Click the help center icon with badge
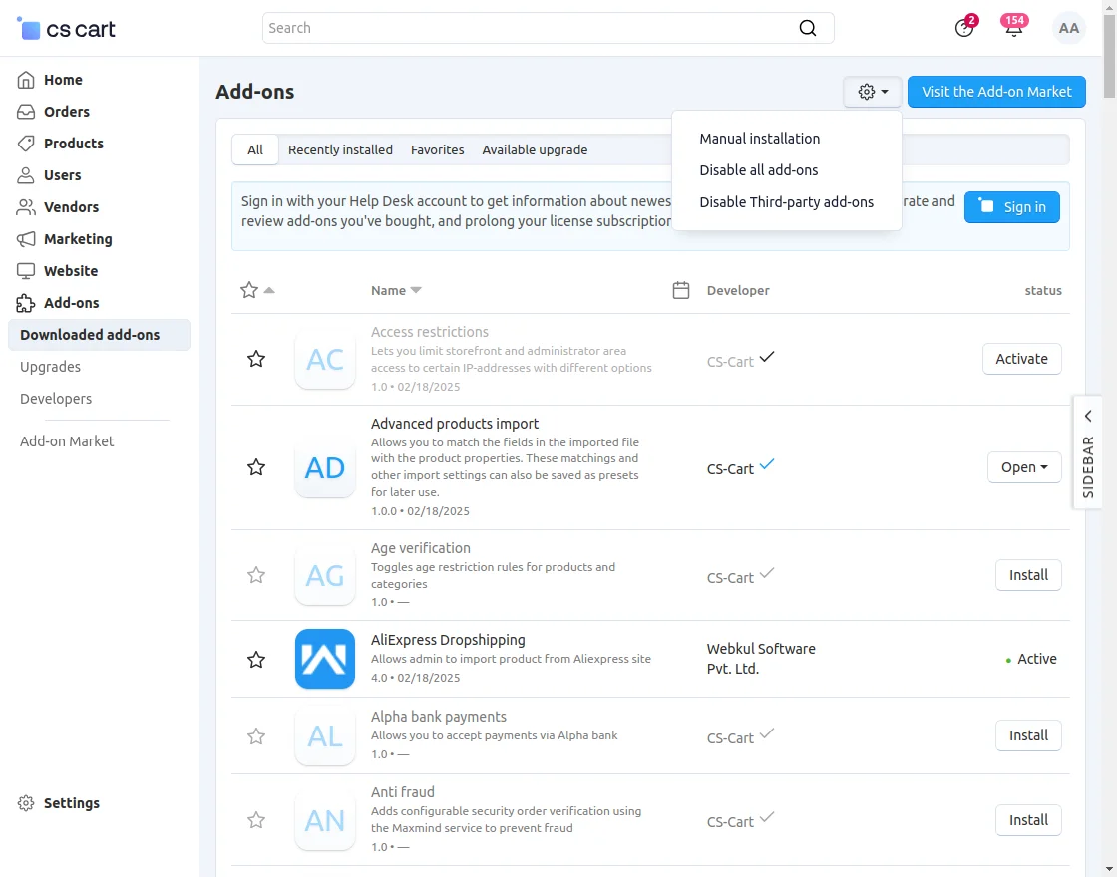This screenshot has width=1117, height=877. (964, 28)
